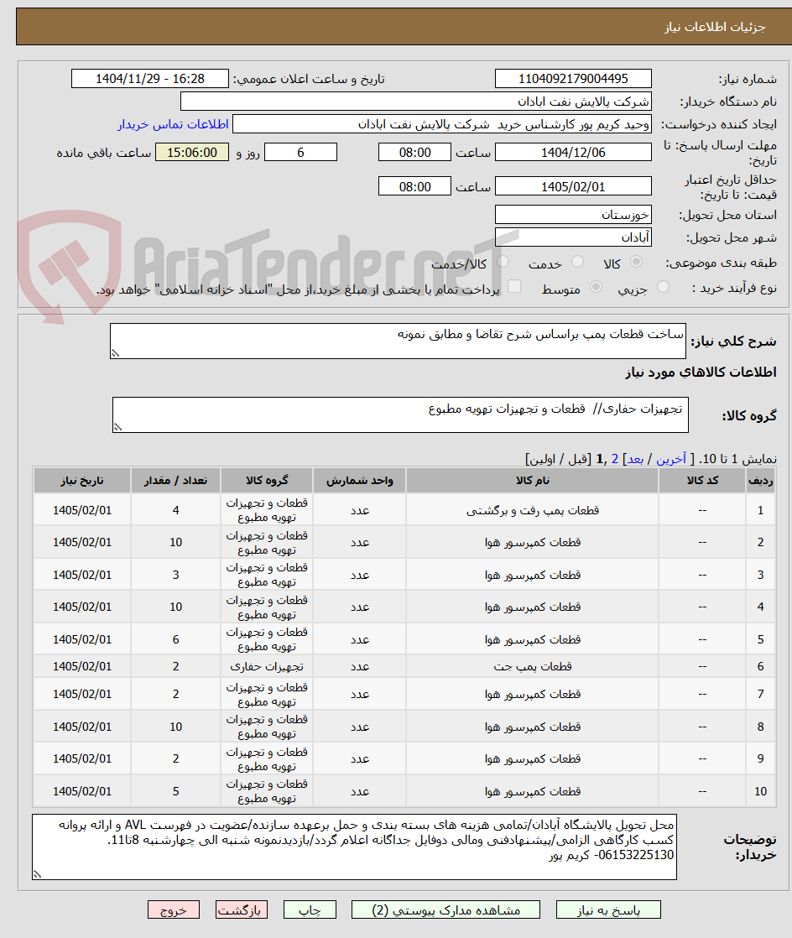
Task: Click the نام کالا column header
Action: click(532, 481)
